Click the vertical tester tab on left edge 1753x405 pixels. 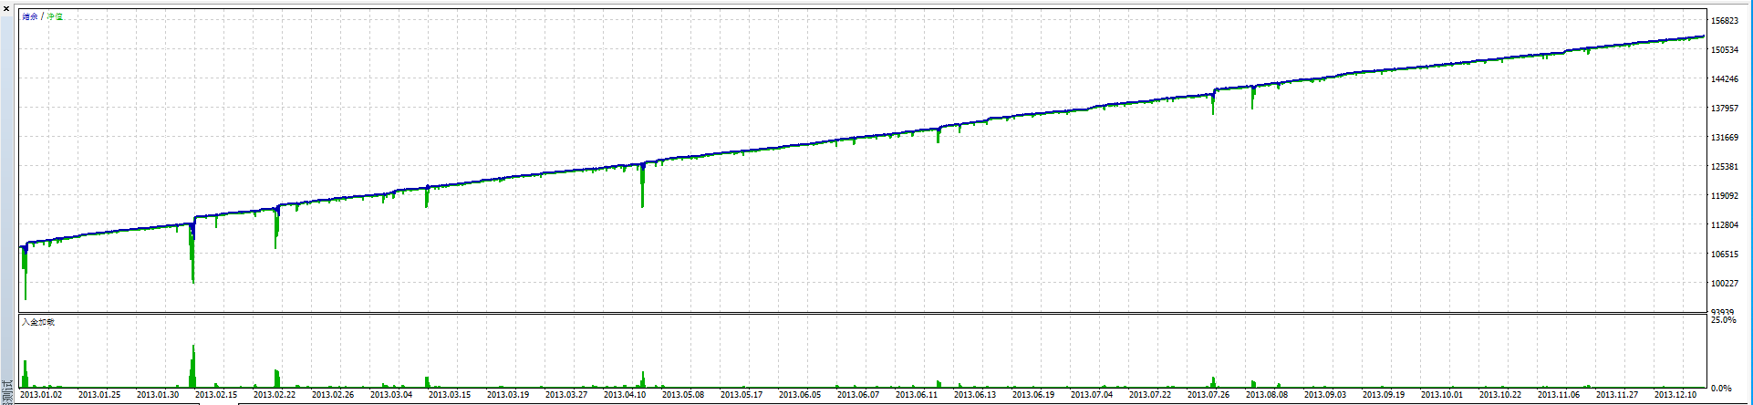coord(7,394)
